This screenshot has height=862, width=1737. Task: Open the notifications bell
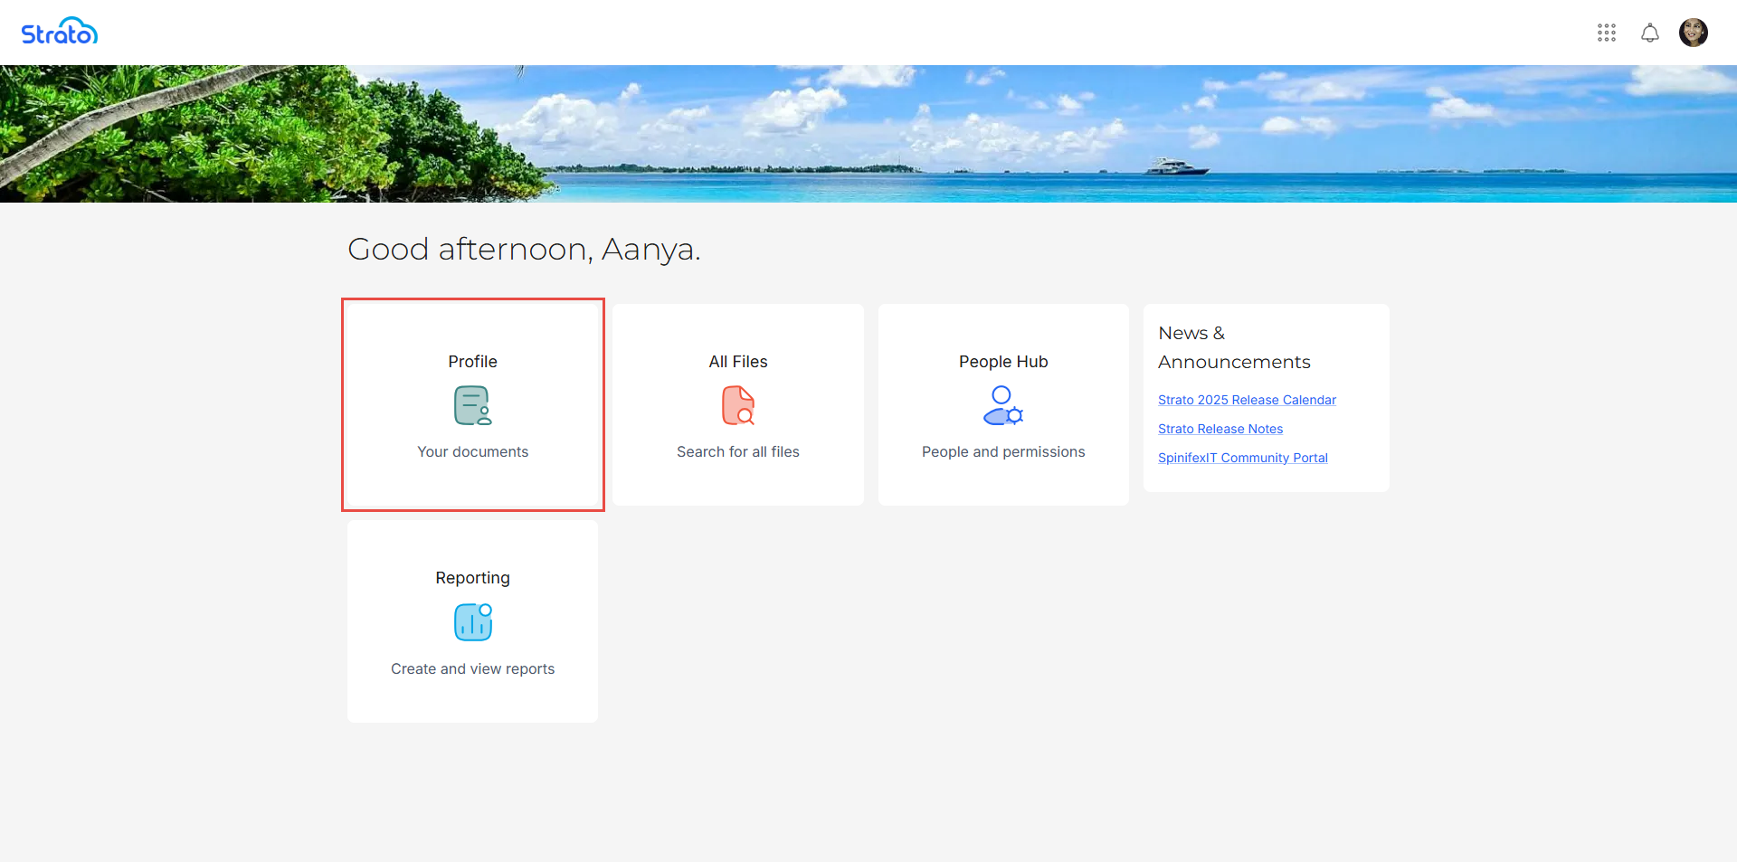pyautogui.click(x=1649, y=33)
